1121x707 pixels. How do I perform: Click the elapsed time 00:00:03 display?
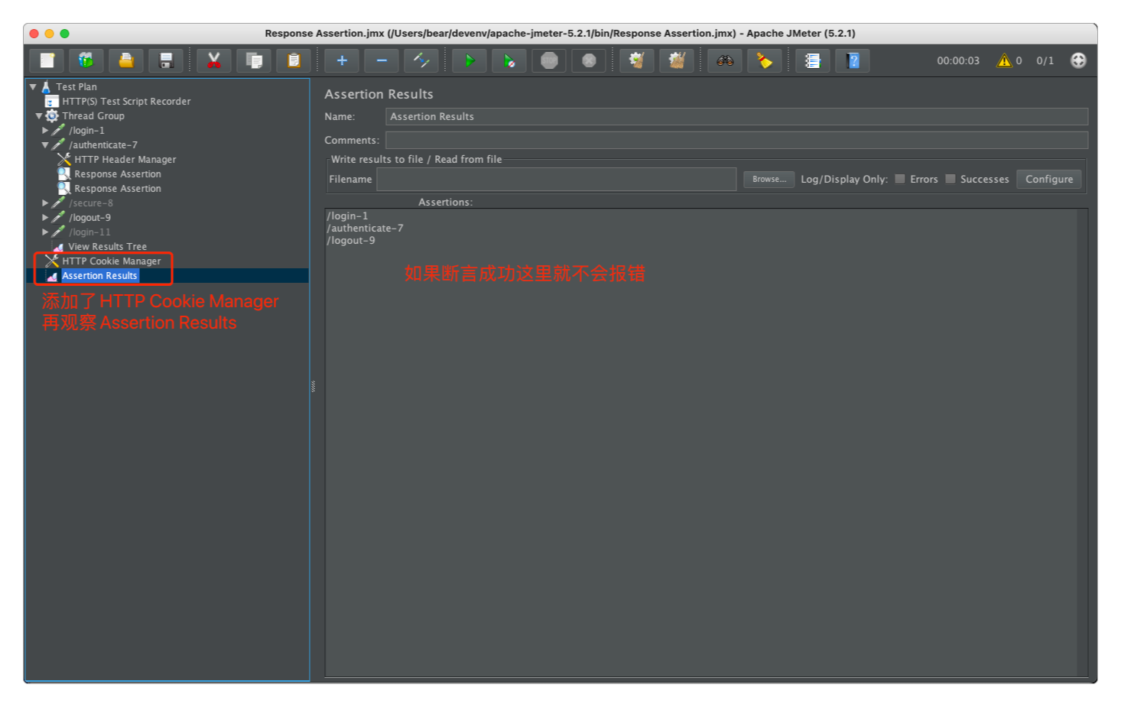pyautogui.click(x=958, y=60)
